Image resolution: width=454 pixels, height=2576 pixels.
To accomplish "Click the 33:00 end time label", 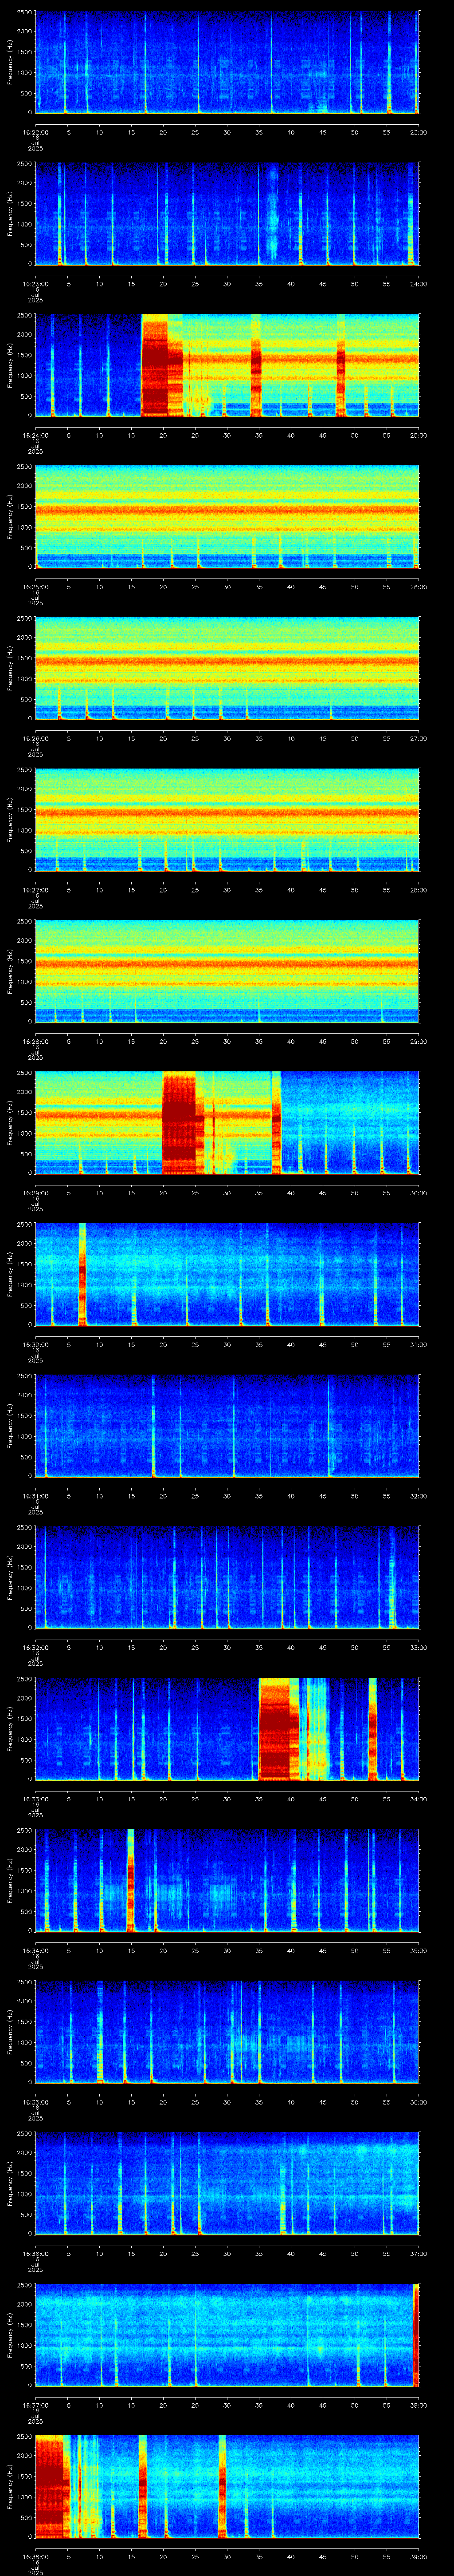I will [x=419, y=1647].
